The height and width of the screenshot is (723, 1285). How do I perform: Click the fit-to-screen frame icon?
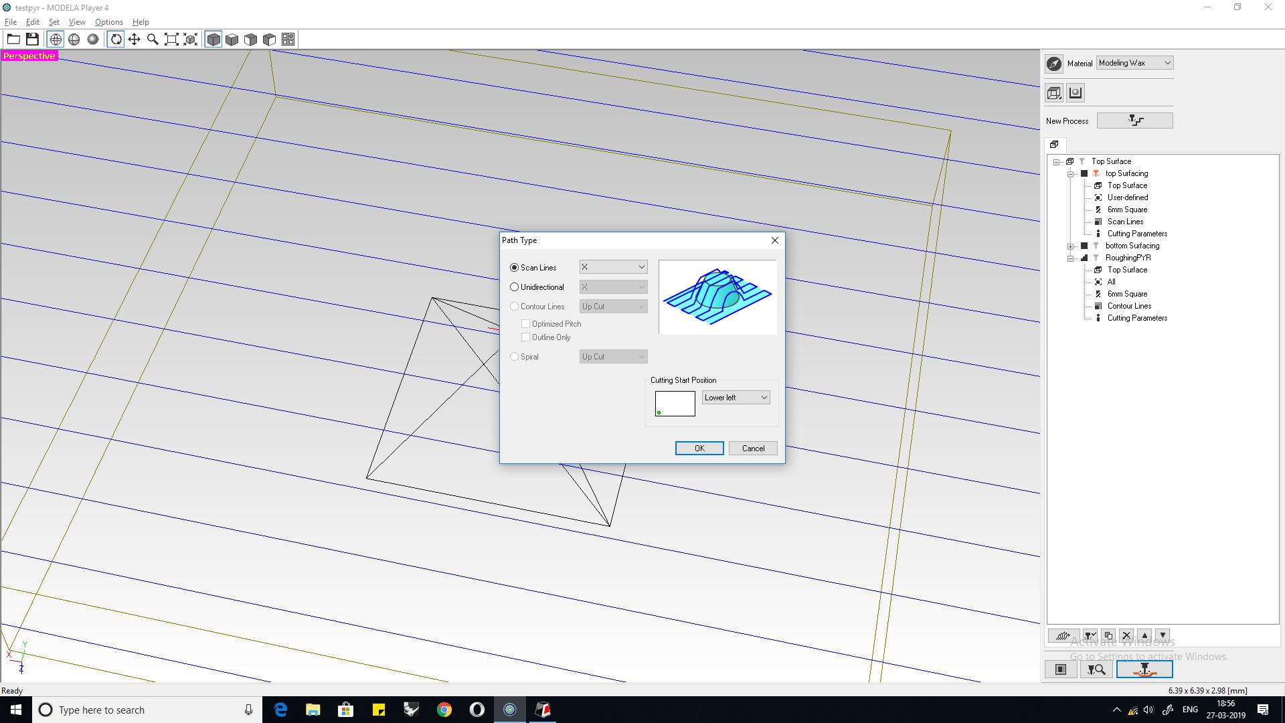(171, 39)
